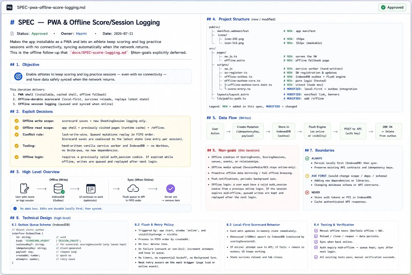Toggle the Auth expiry mid-offline checkbox

point(316,247)
